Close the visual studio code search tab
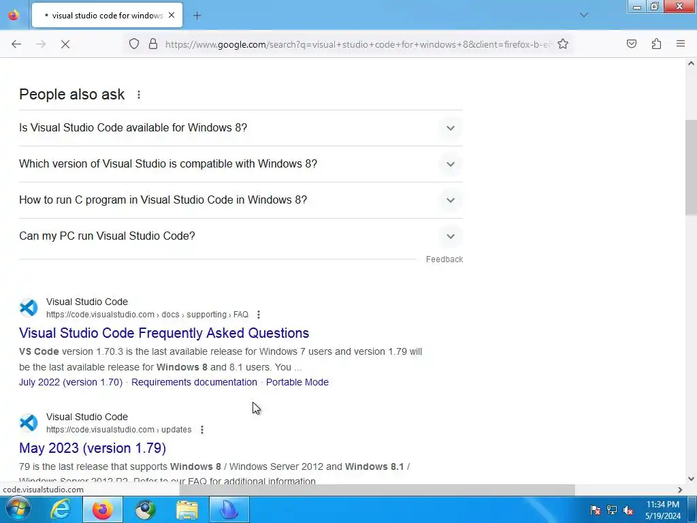The height and width of the screenshot is (523, 697). [x=172, y=15]
